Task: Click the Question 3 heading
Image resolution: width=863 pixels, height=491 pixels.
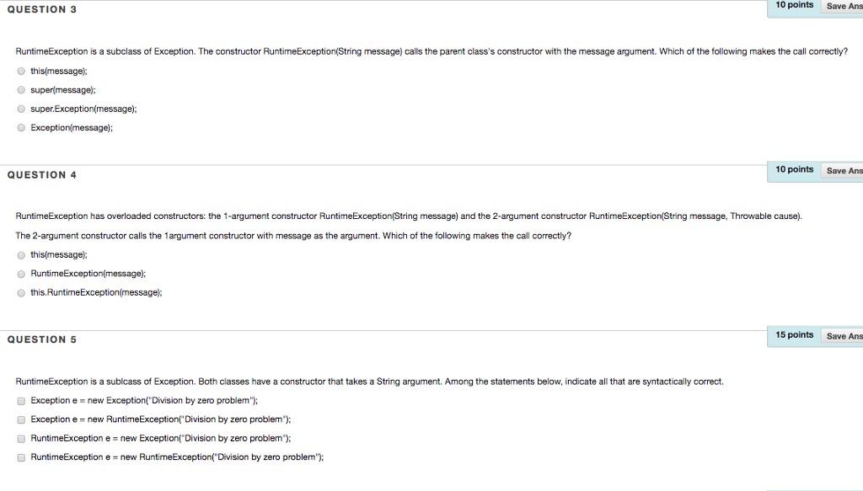Action: coord(42,9)
